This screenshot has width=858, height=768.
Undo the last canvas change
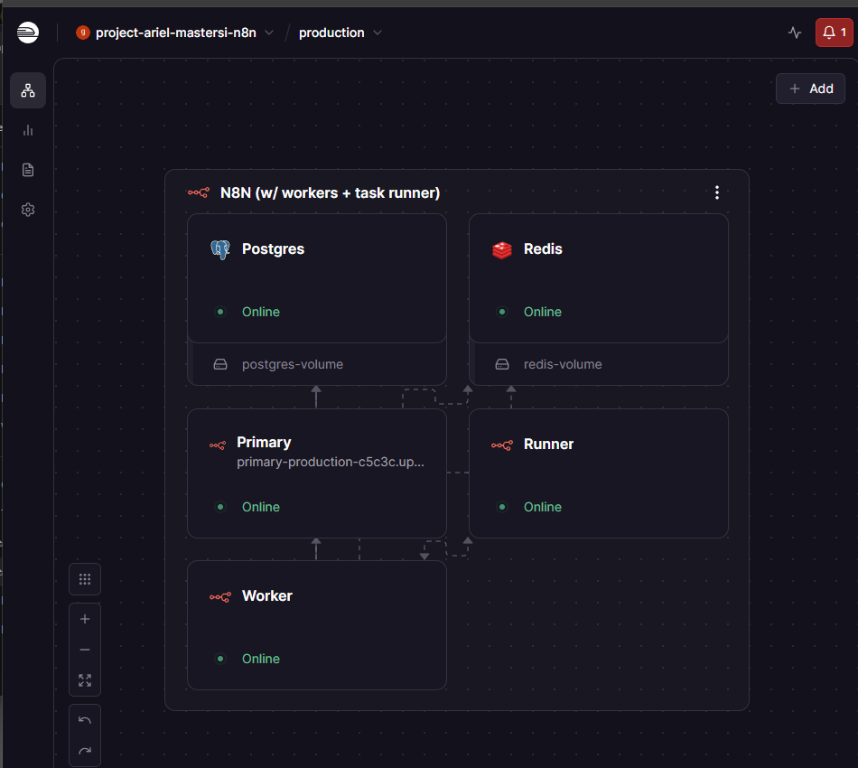[x=85, y=720]
